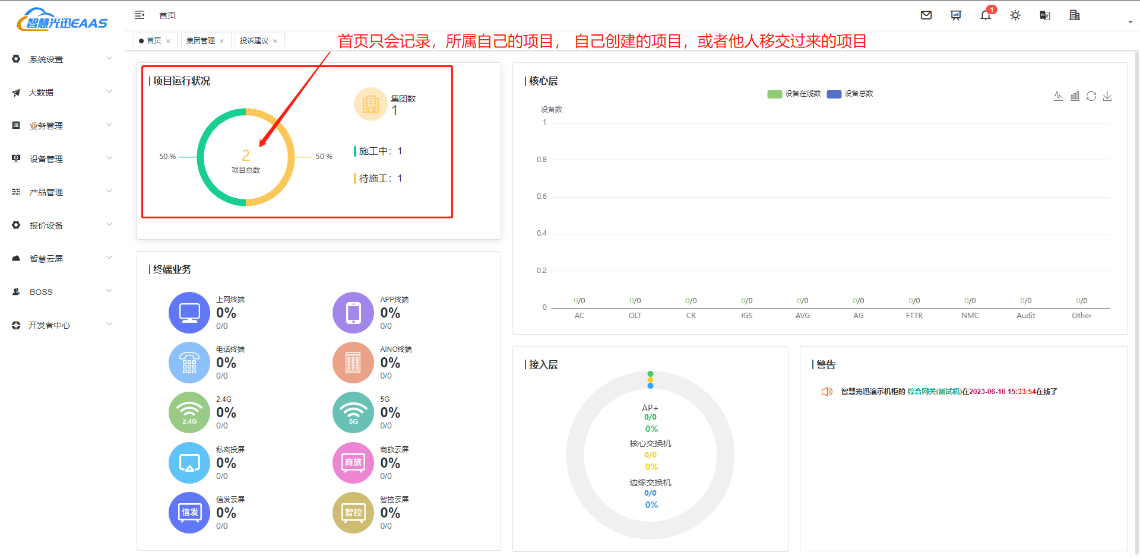Switch core layer chart to line view
This screenshot has width=1140, height=559.
1058,96
